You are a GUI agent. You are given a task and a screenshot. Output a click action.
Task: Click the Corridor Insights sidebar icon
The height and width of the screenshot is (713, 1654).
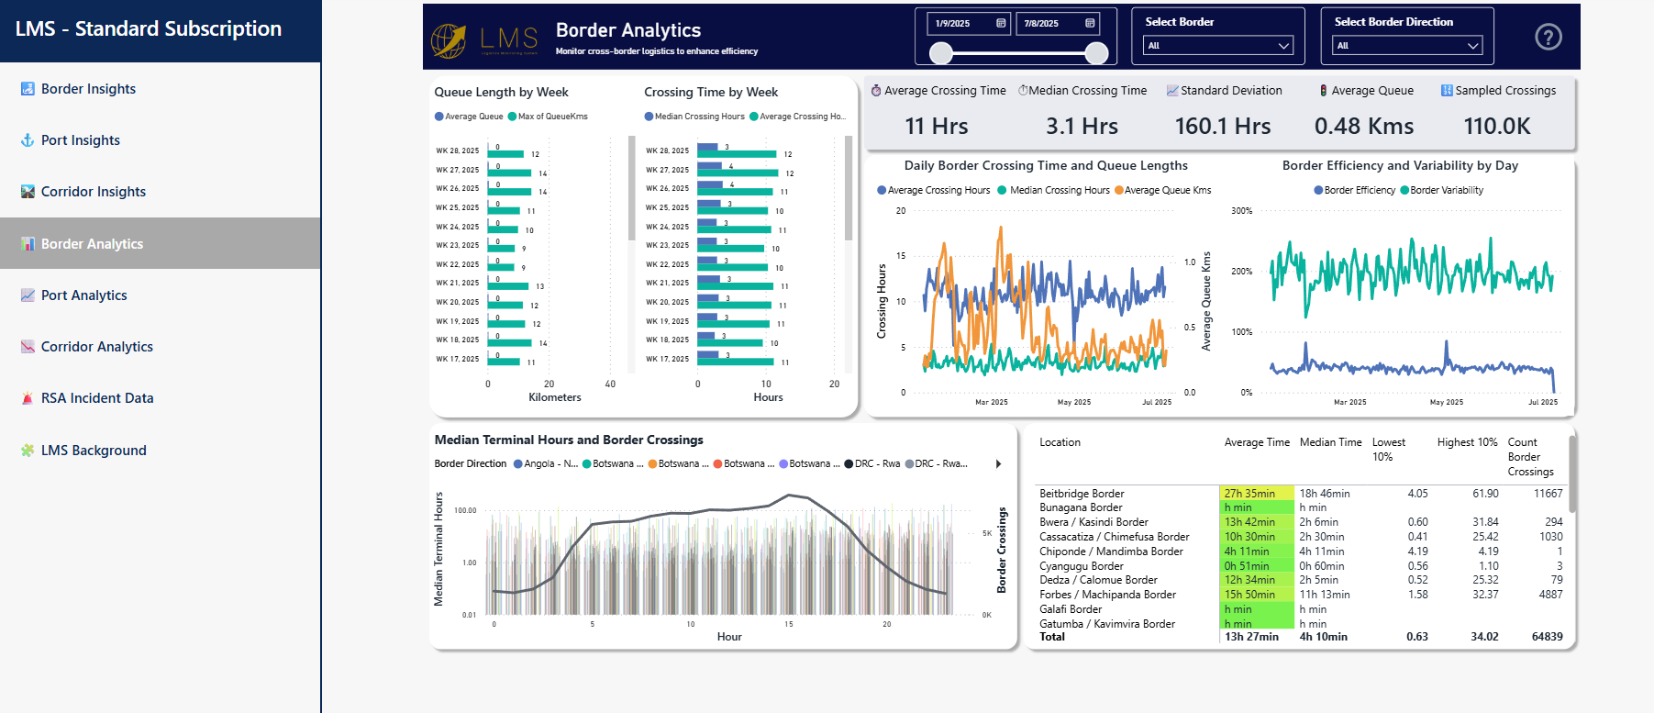pos(28,192)
